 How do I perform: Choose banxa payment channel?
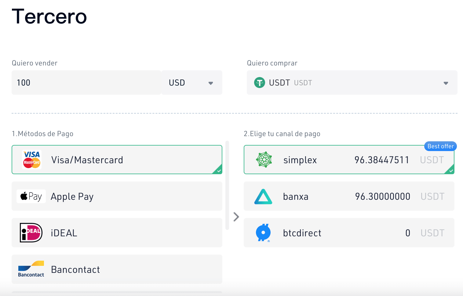pyautogui.click(x=349, y=196)
